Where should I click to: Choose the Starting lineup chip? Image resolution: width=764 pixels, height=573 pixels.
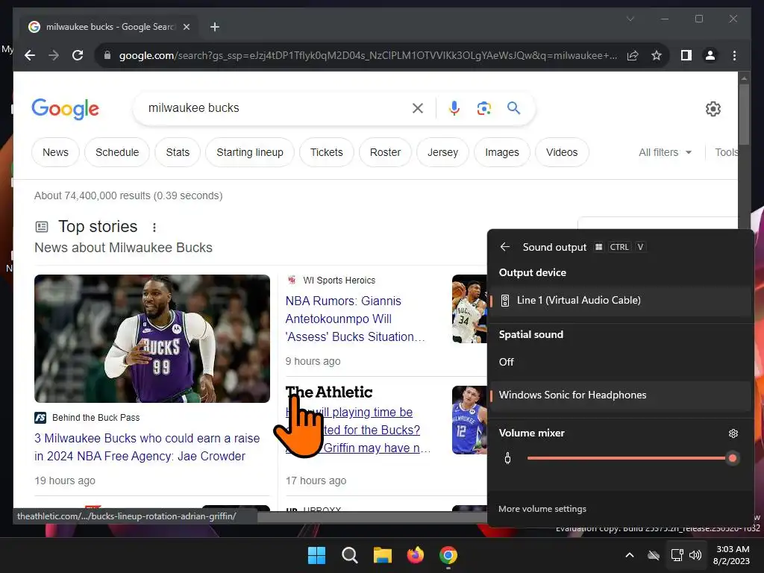coord(250,152)
